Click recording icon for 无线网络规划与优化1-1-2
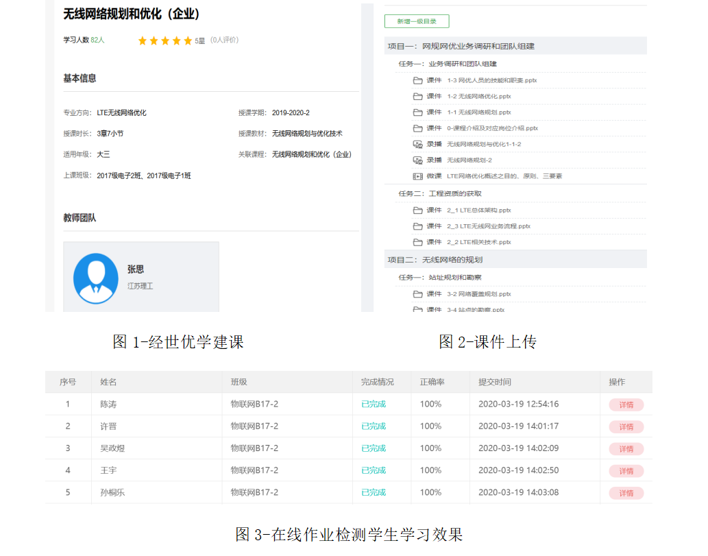The width and height of the screenshot is (708, 556). point(417,144)
